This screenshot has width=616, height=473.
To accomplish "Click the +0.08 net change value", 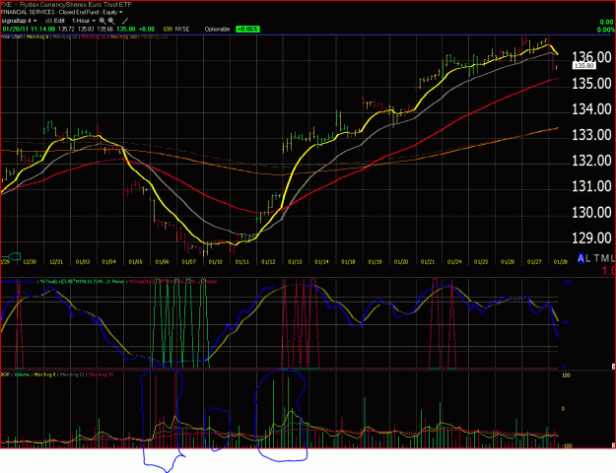I will 147,30.
